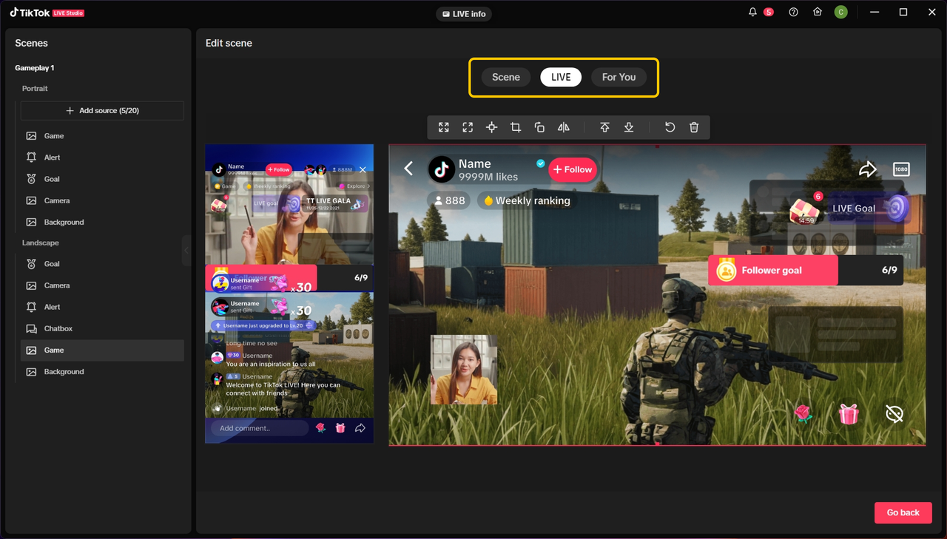
Task: Click the rotate source icon
Action: pyautogui.click(x=539, y=127)
